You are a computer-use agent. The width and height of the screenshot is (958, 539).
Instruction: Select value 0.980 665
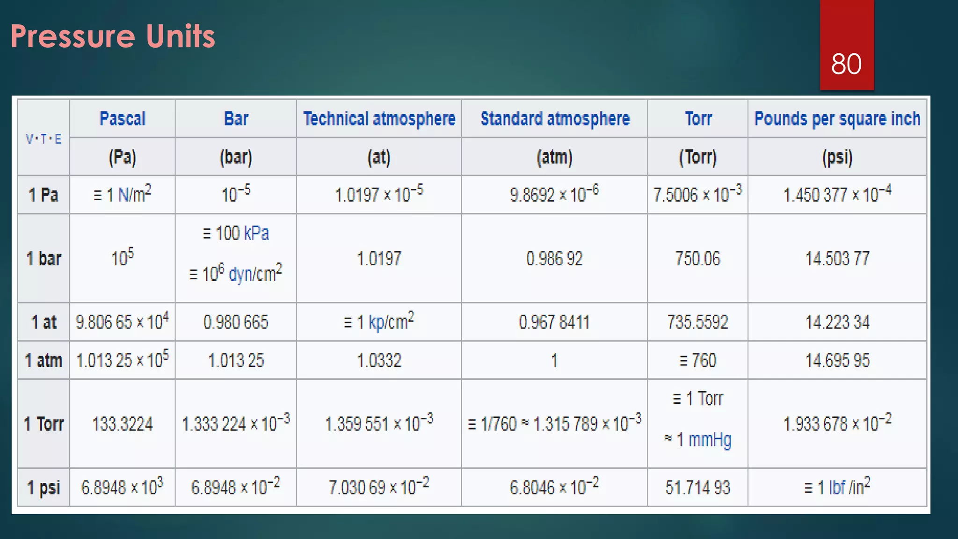tap(236, 322)
